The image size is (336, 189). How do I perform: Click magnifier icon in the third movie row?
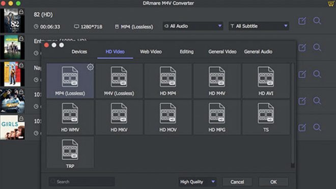point(317,74)
